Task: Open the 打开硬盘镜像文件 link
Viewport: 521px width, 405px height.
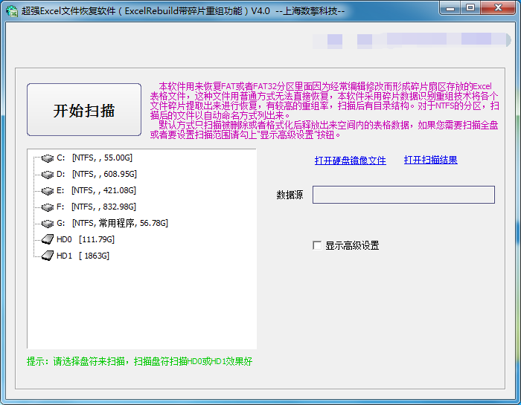Action: (x=350, y=160)
